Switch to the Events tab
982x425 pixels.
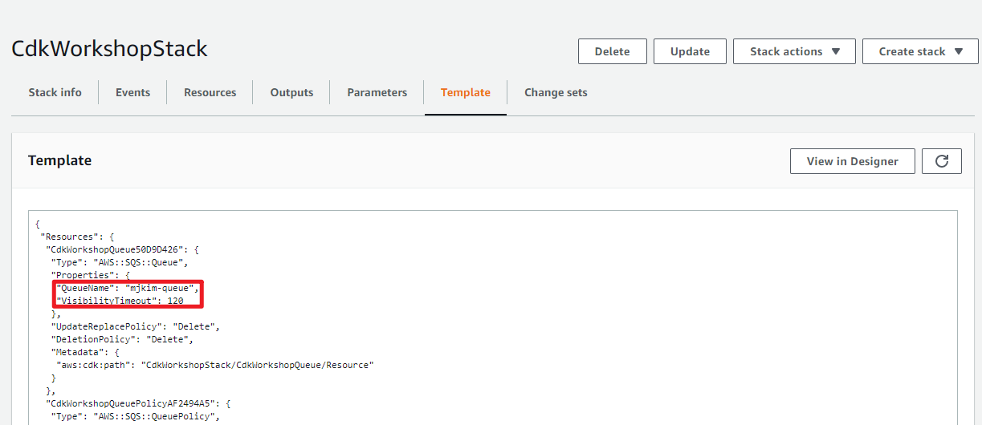tap(132, 92)
